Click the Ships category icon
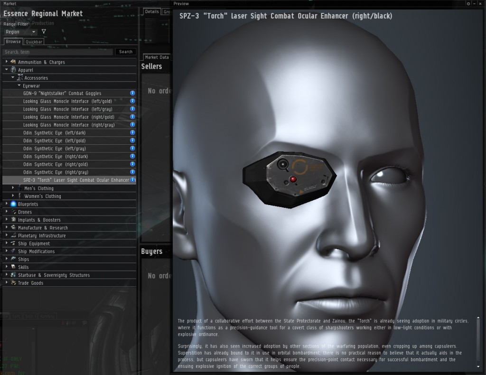The width and height of the screenshot is (486, 375). pos(13,259)
